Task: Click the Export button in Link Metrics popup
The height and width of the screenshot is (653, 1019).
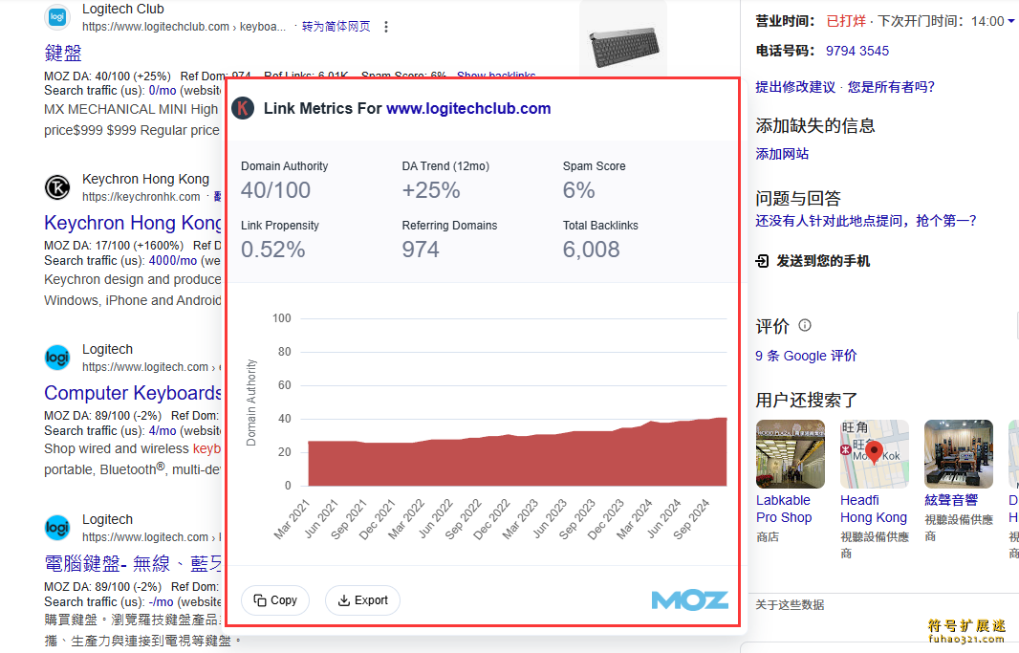Action: [362, 600]
